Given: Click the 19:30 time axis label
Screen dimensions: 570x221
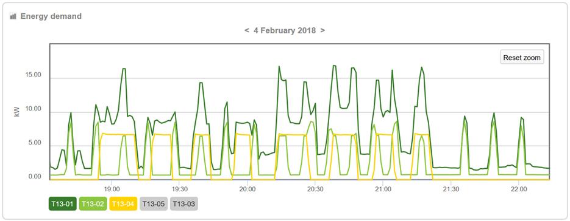Looking at the screenshot, I should (179, 189).
